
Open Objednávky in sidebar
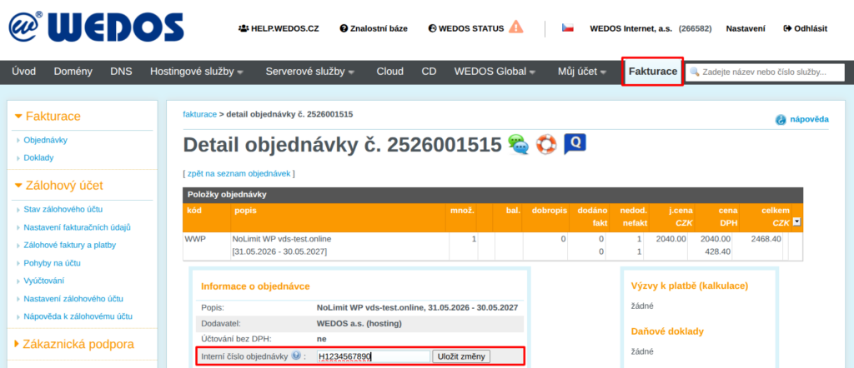tap(46, 140)
